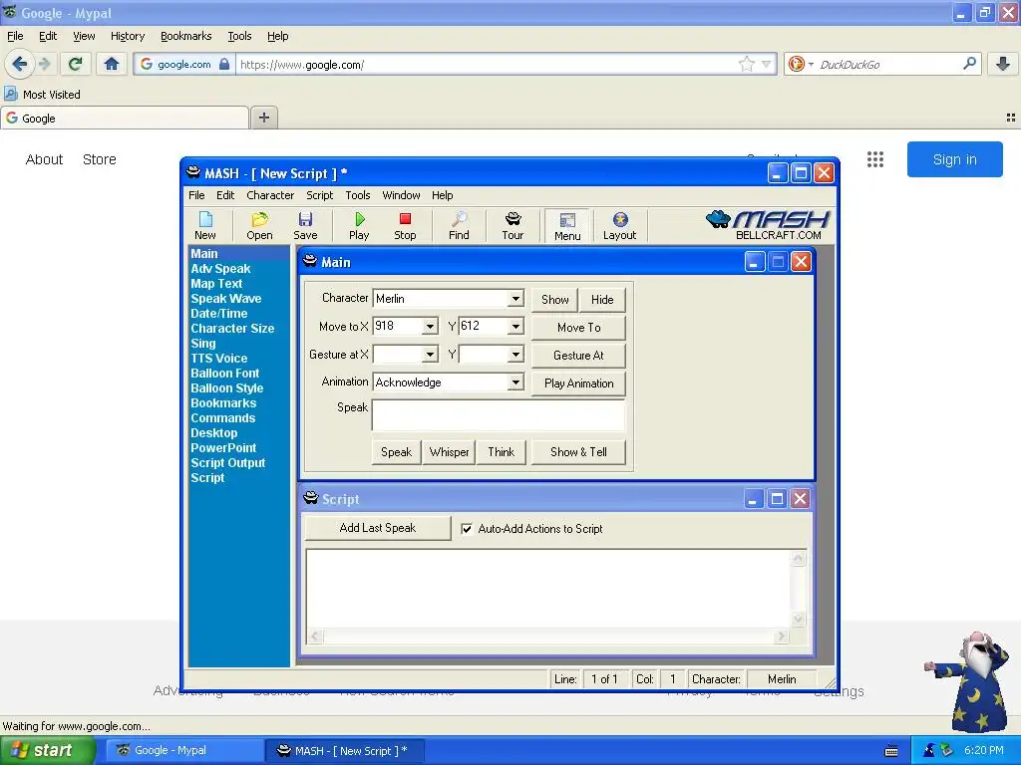Open downloads with the download arrow icon

1003,64
